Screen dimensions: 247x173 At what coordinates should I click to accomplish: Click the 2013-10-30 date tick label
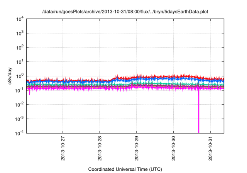(x=173, y=148)
